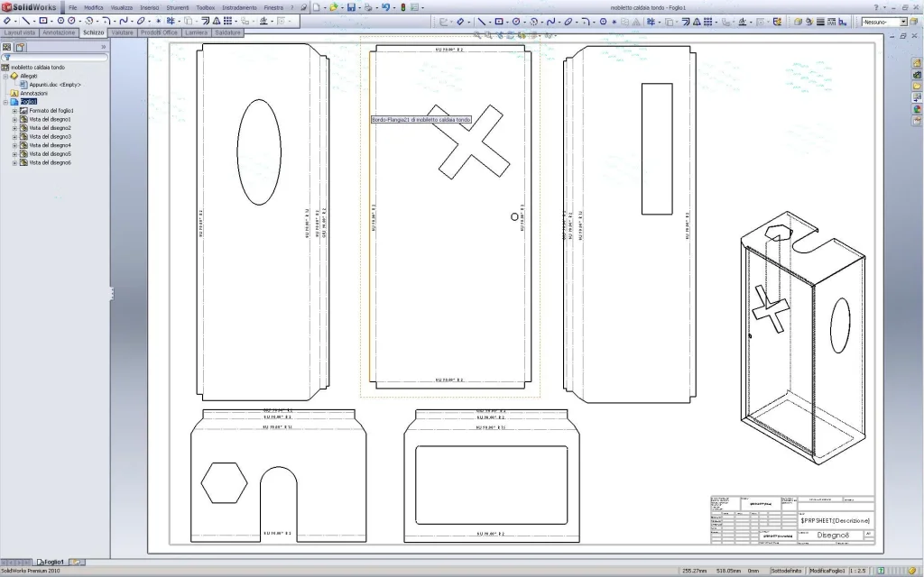
Task: Open Appearances color ball in the task pane
Action: [x=917, y=109]
